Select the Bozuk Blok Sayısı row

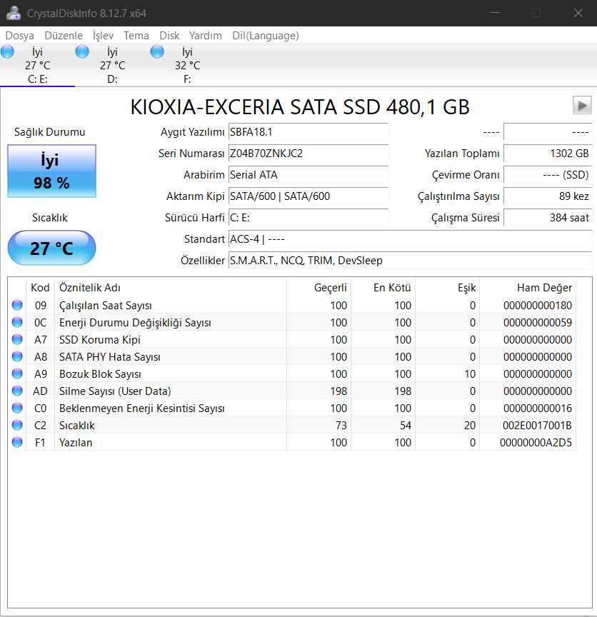292,373
